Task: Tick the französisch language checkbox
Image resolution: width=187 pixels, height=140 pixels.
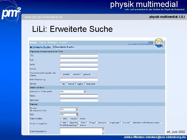Action: pyautogui.click(x=85, y=84)
